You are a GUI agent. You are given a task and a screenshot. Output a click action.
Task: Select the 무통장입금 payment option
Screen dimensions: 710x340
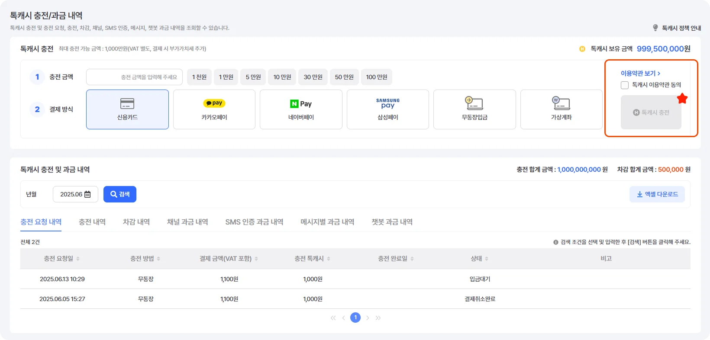474,109
